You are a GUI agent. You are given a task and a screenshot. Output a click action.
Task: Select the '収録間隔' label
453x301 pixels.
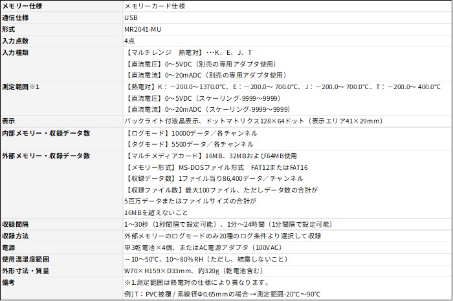[15, 225]
